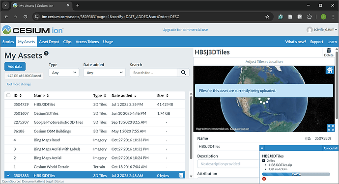Open the Access Tokens tab
Image resolution: width=339 pixels, height=184 pixels.
[87, 42]
